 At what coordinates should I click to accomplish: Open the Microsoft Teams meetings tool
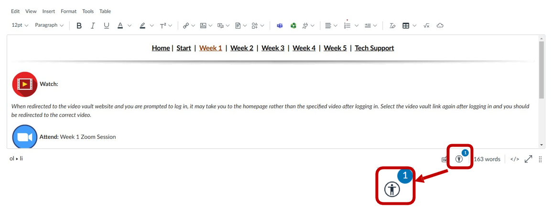[x=280, y=26]
